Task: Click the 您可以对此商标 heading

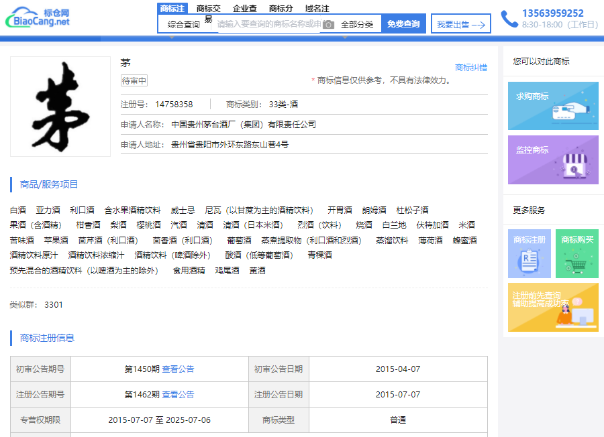Action: pos(541,61)
